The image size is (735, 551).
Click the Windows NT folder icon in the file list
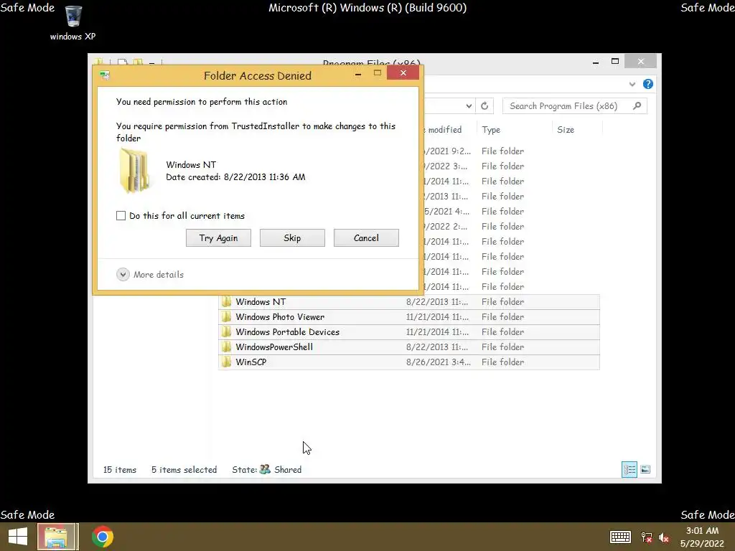[226, 302]
